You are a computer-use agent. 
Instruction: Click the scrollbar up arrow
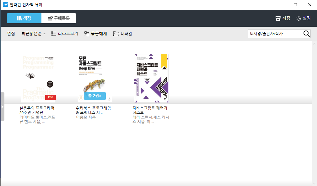(314, 44)
